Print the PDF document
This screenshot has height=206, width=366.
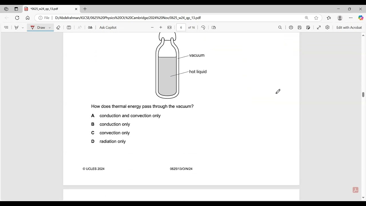[291, 27]
